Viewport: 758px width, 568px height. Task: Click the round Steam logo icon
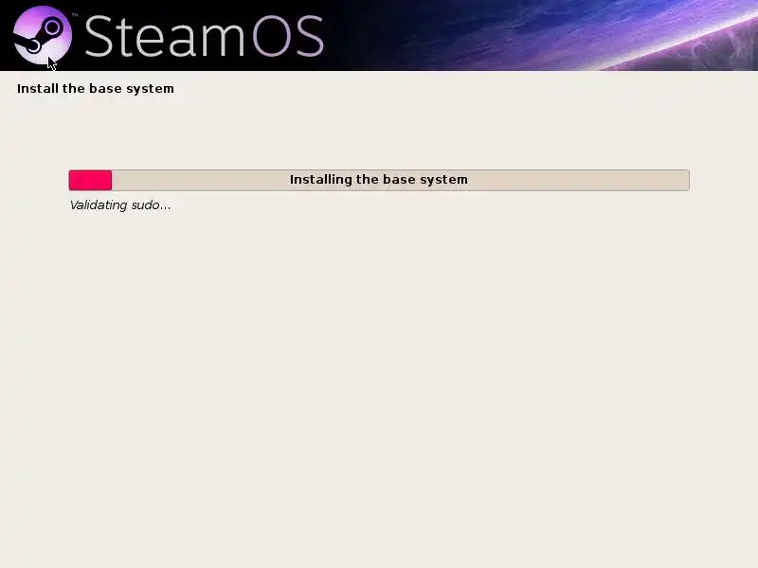pyautogui.click(x=43, y=35)
